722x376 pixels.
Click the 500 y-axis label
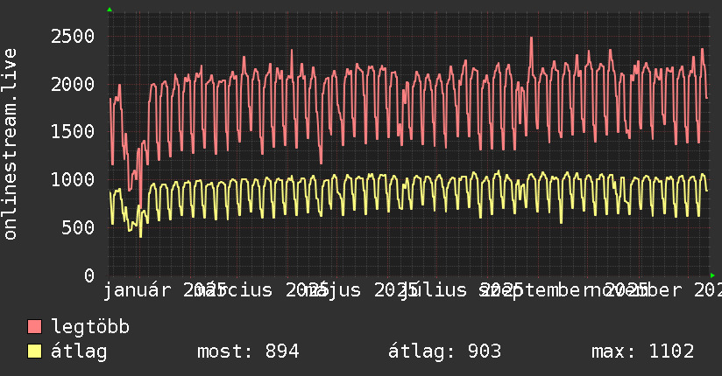[78, 227]
